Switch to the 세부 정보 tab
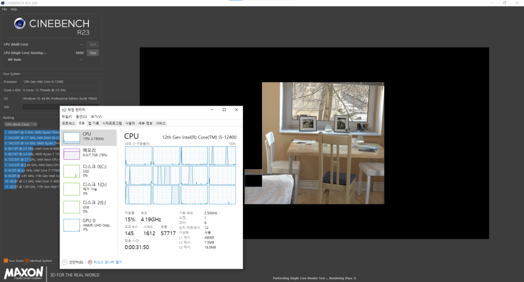This screenshot has height=282, width=524. [x=146, y=123]
